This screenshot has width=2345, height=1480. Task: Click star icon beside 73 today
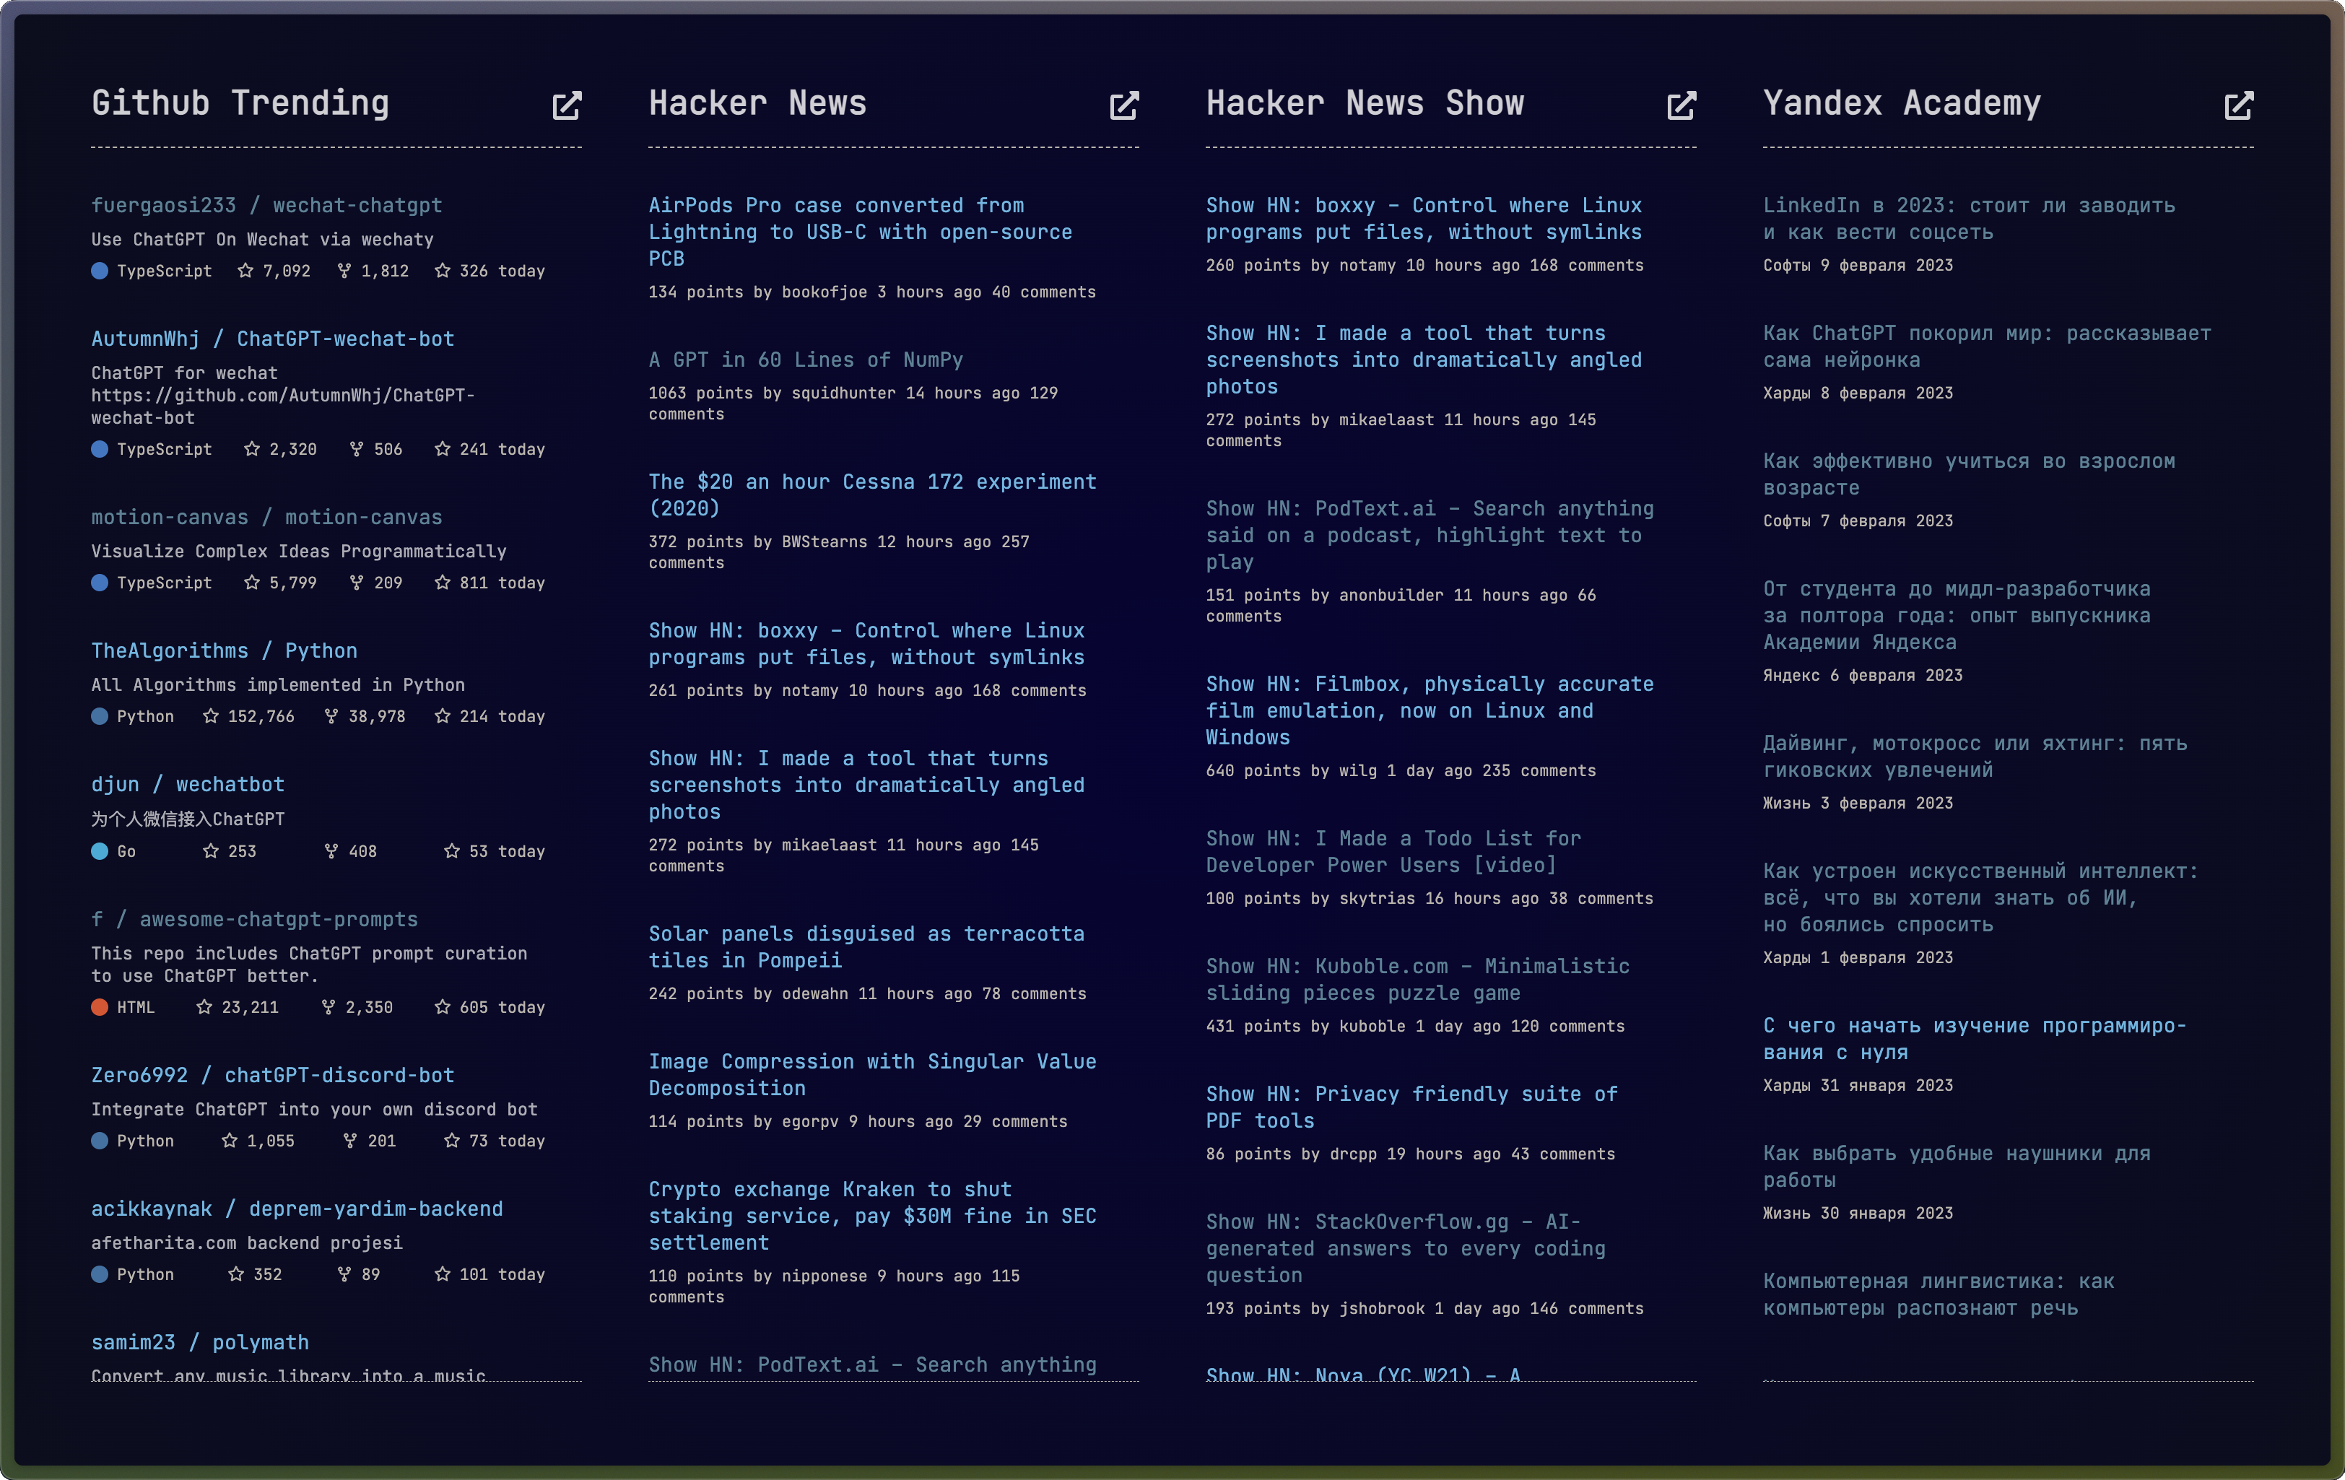[x=452, y=1140]
